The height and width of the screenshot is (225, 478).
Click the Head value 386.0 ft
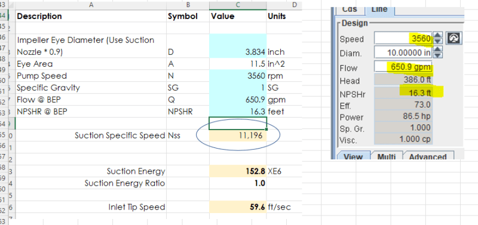click(x=403, y=81)
